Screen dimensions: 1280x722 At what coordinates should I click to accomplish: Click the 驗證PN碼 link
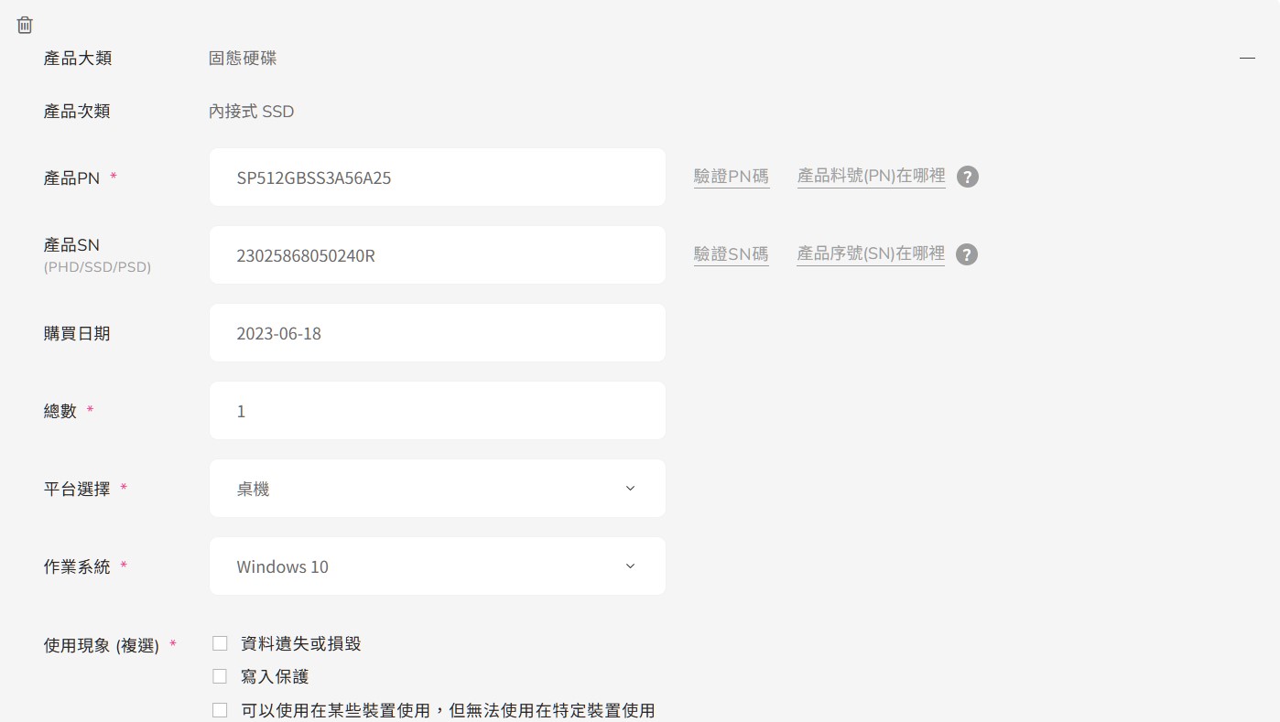pos(732,177)
